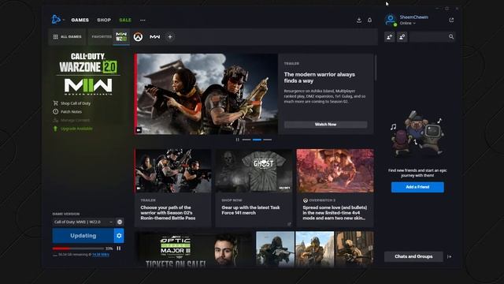The height and width of the screenshot is (284, 504).
Task: Open the SHOP tab
Action: (x=104, y=20)
